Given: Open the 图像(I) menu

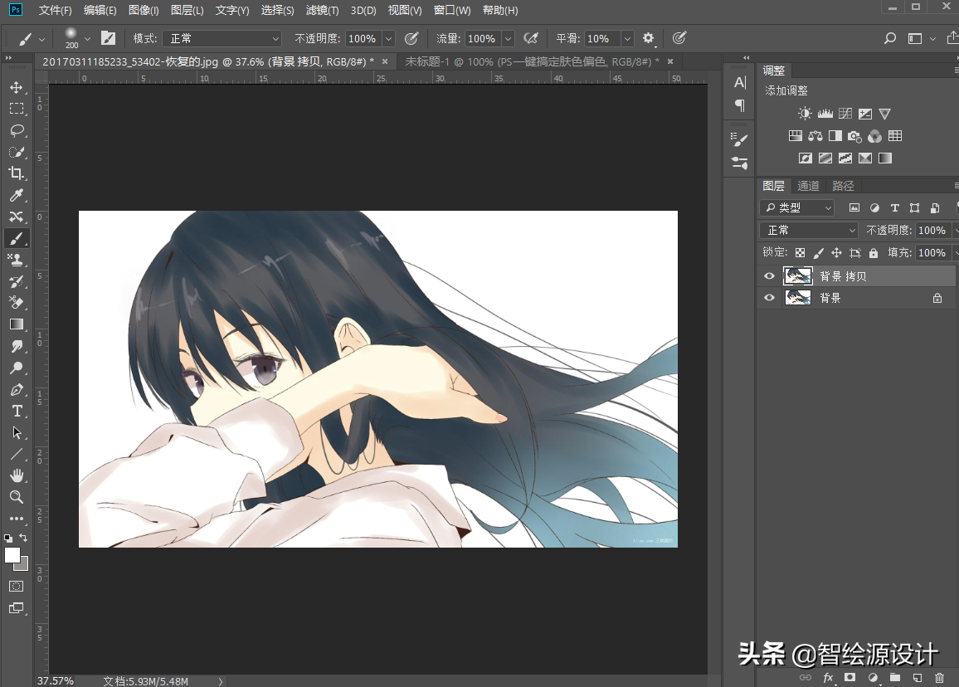Looking at the screenshot, I should [144, 11].
